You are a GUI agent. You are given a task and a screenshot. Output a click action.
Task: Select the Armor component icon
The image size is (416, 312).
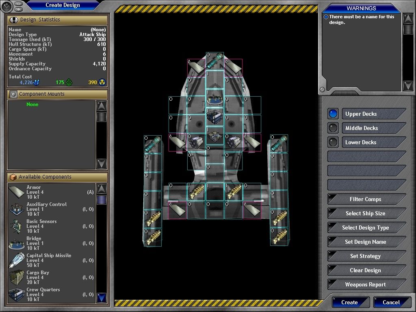17,192
